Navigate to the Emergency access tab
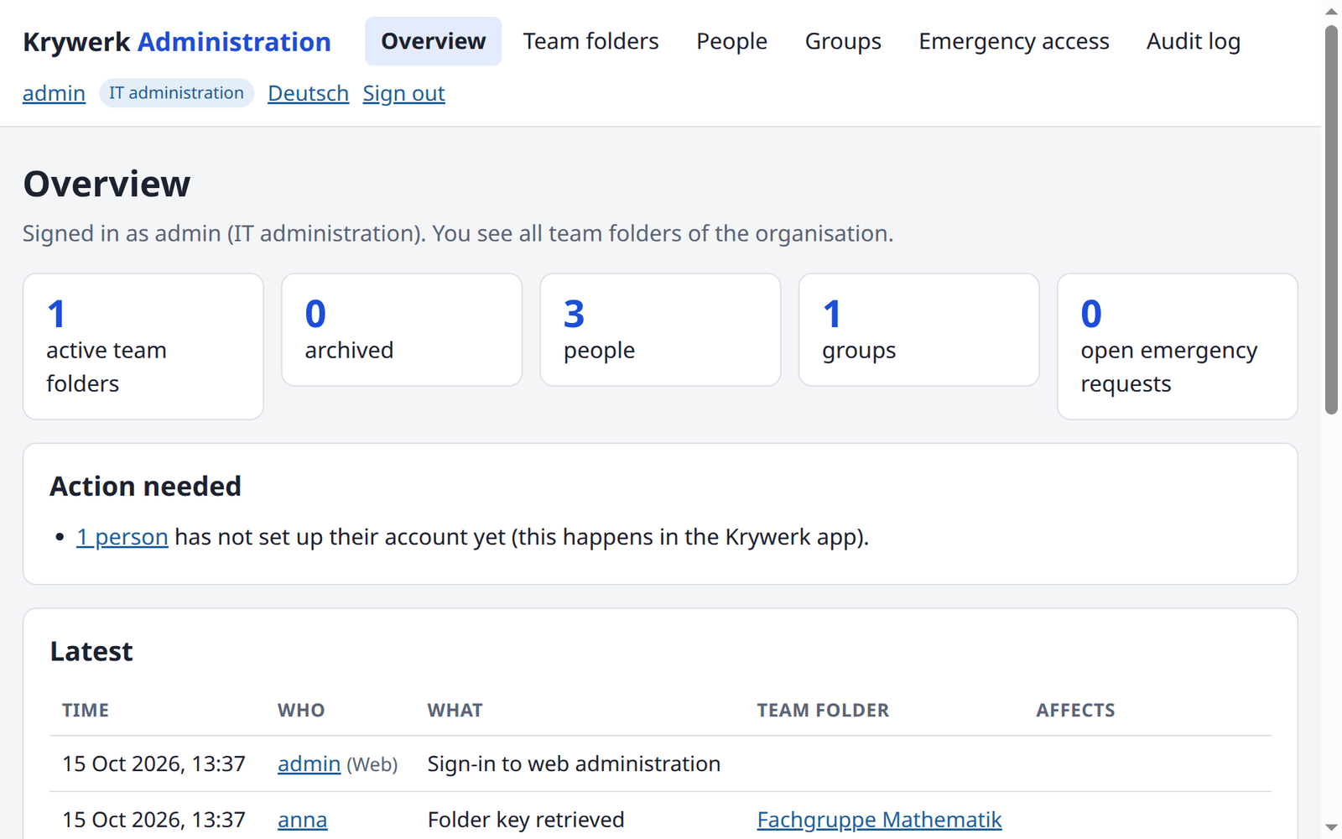Viewport: 1342px width, 839px height. (1013, 41)
